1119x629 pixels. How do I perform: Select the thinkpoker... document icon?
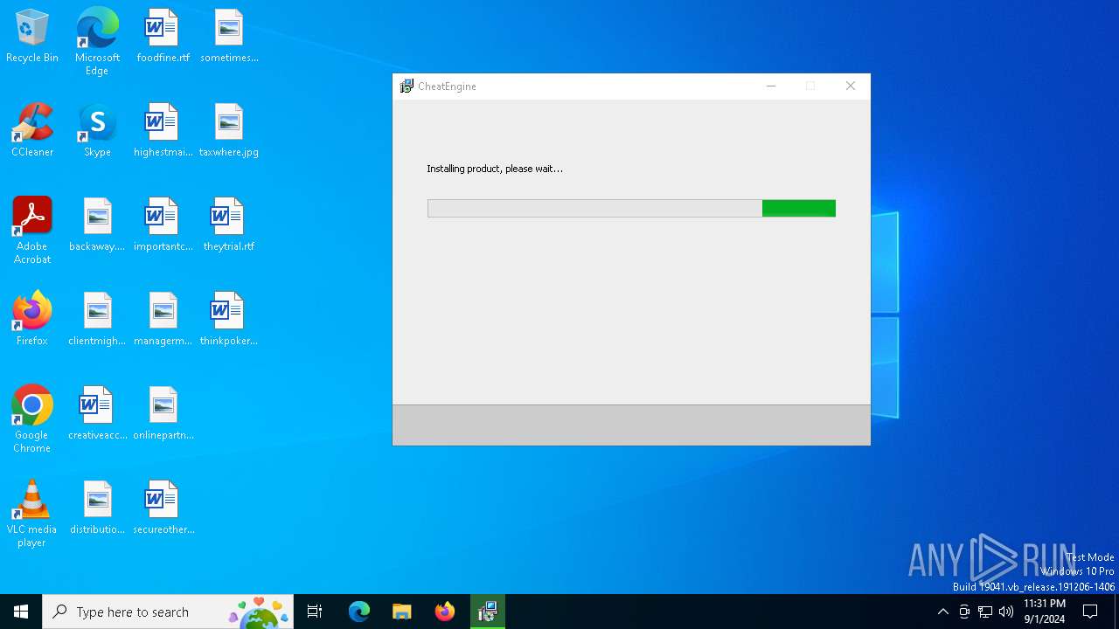[x=229, y=320]
